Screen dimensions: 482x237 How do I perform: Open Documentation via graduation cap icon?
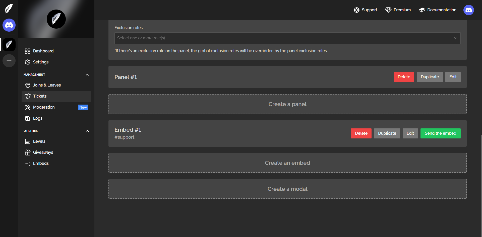click(x=422, y=10)
